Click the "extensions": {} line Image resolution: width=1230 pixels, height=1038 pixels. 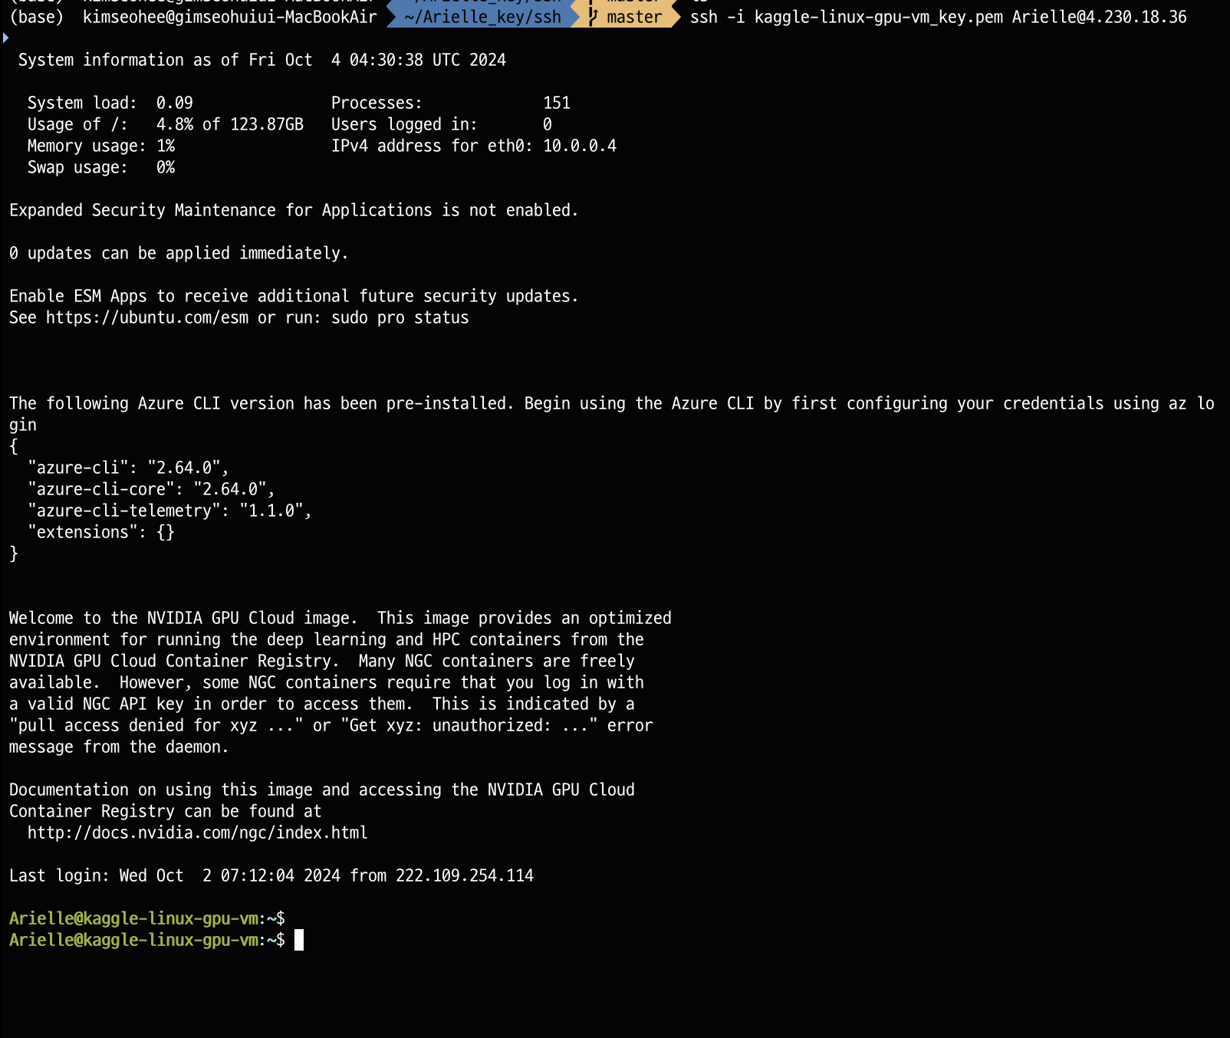101,532
